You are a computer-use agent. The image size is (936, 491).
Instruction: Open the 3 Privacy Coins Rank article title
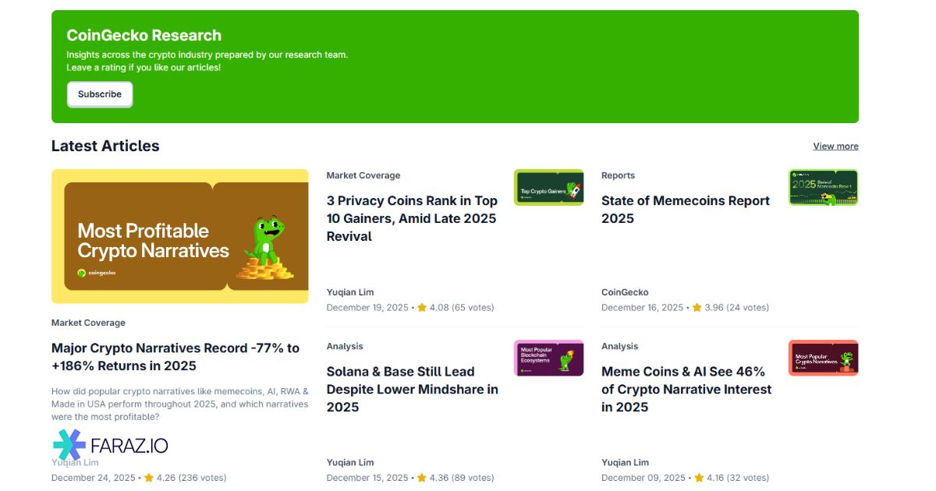tap(412, 218)
